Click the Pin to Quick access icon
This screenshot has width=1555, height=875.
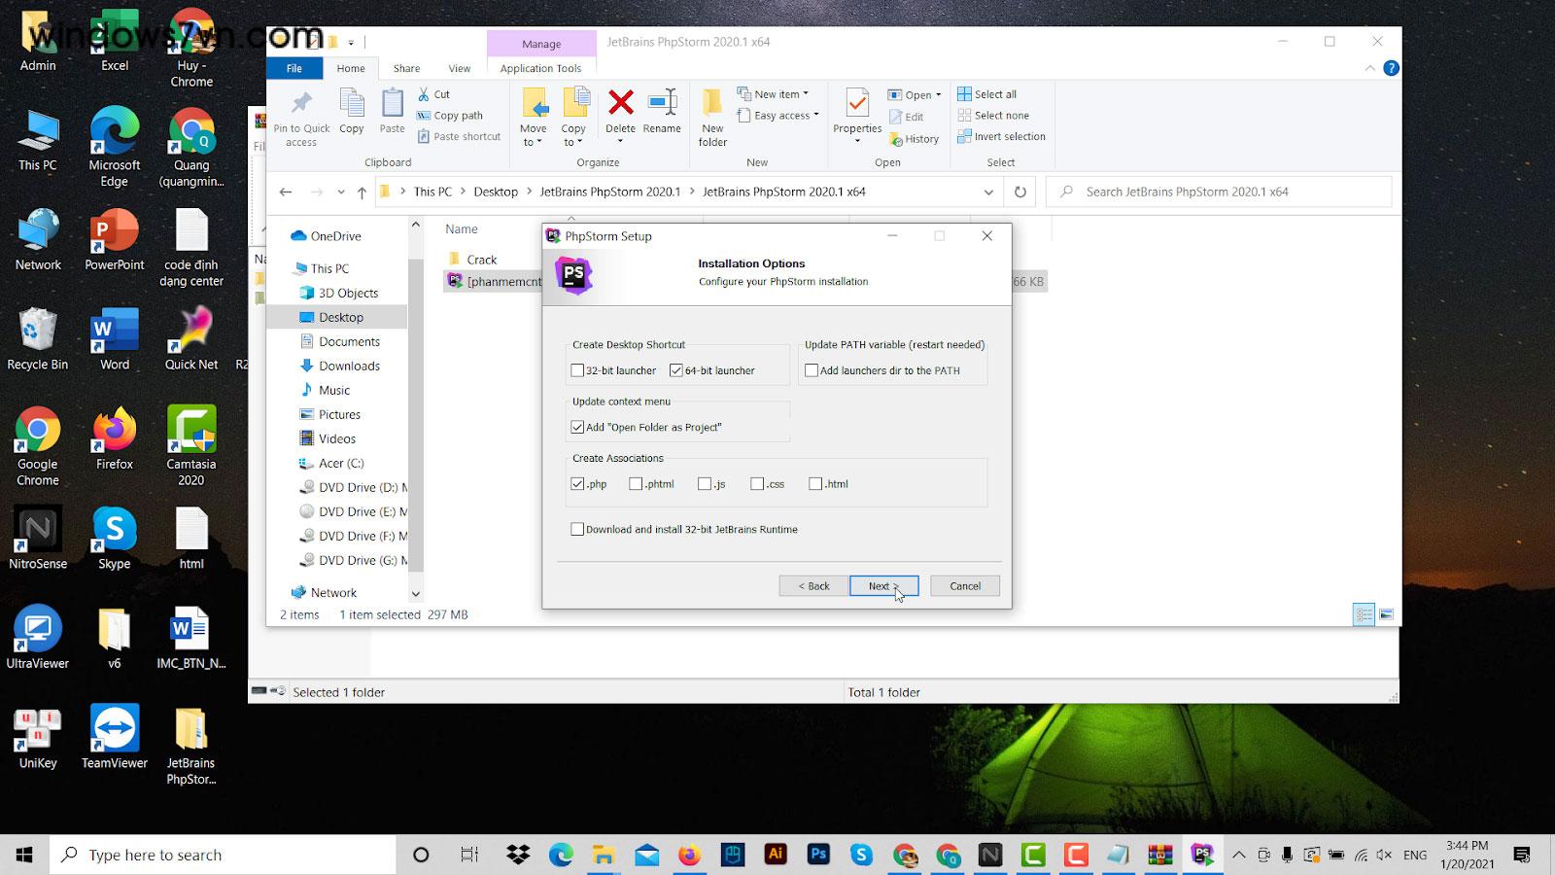click(x=301, y=115)
